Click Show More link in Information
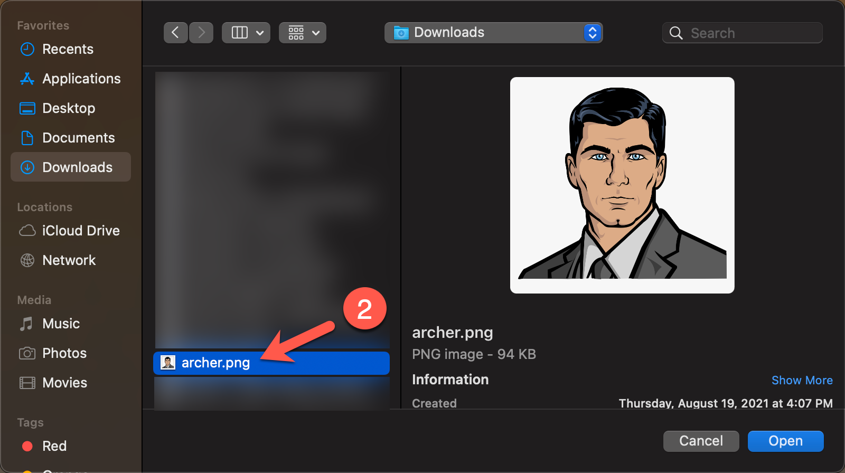This screenshot has height=473, width=845. pyautogui.click(x=802, y=380)
